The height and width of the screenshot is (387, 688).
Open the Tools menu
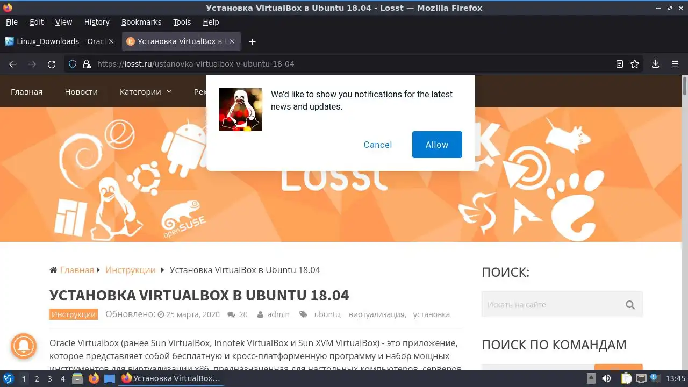(x=182, y=22)
